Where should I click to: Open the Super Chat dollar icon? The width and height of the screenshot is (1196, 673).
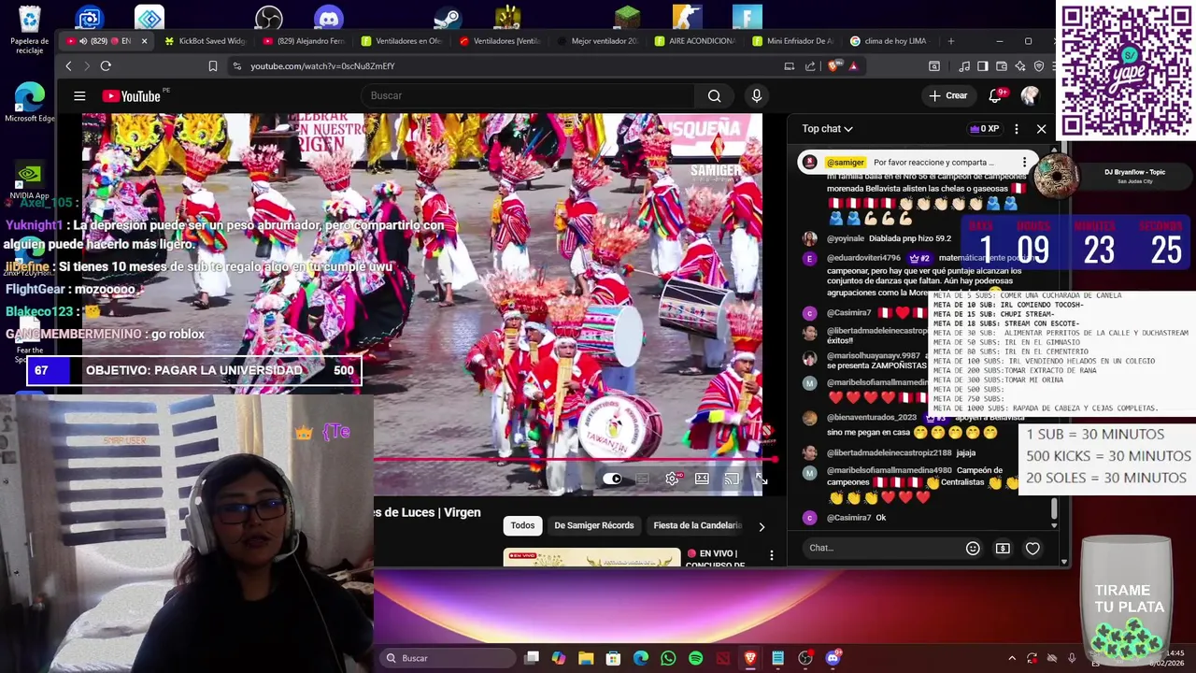pos(1003,549)
